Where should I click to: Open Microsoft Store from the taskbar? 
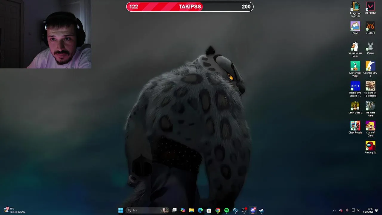(x=209, y=210)
